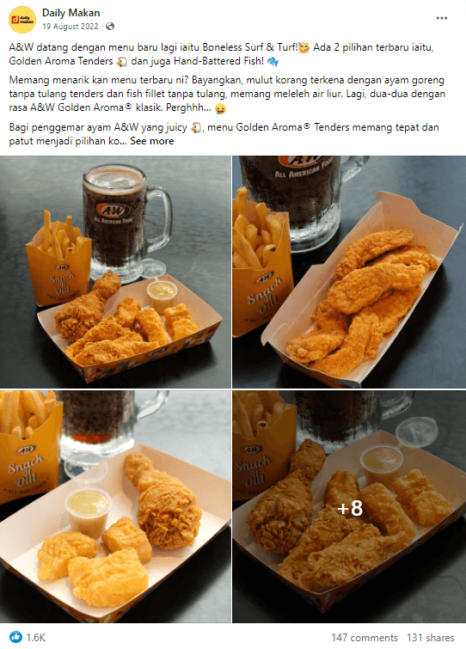
Task: Open the chicken tenders tray photo
Action: [x=349, y=272]
